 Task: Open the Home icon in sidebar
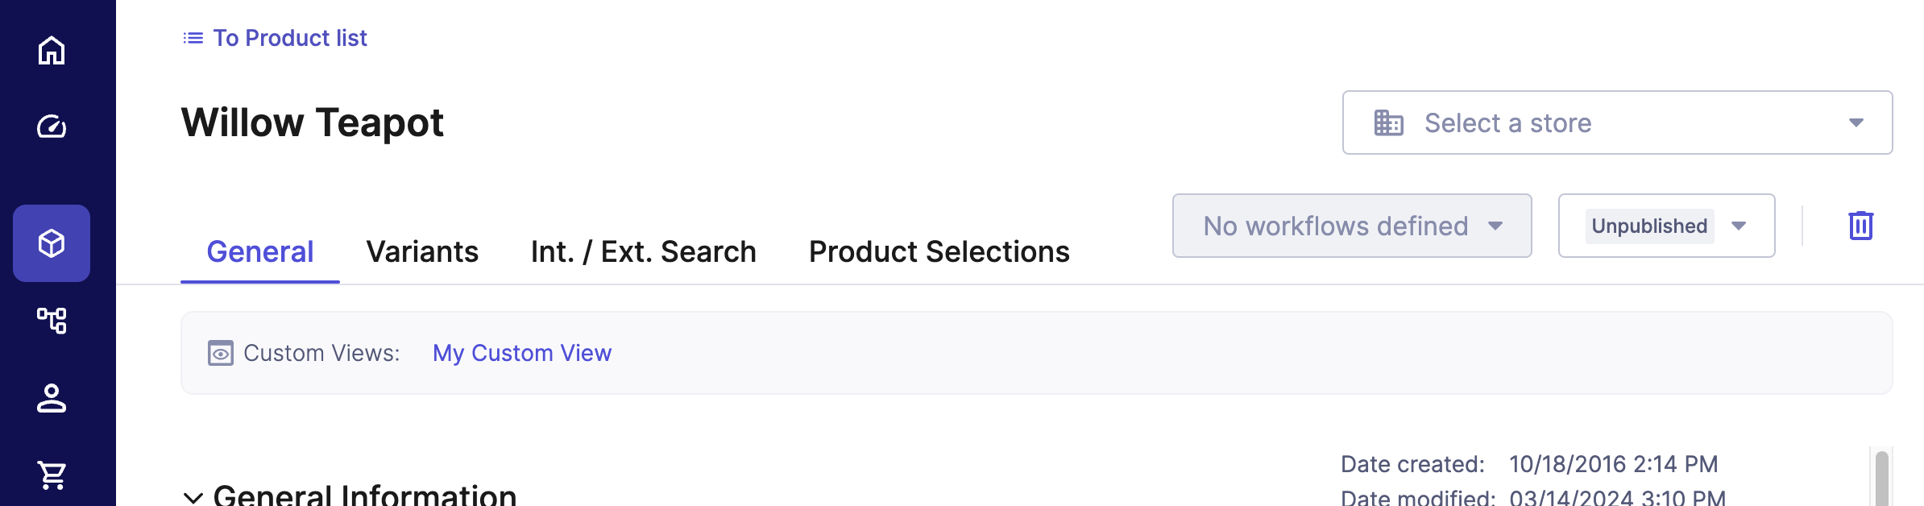tap(52, 50)
